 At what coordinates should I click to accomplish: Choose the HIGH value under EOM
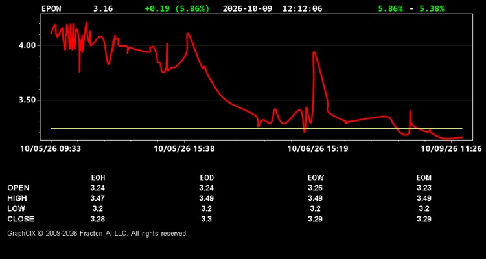pos(424,198)
